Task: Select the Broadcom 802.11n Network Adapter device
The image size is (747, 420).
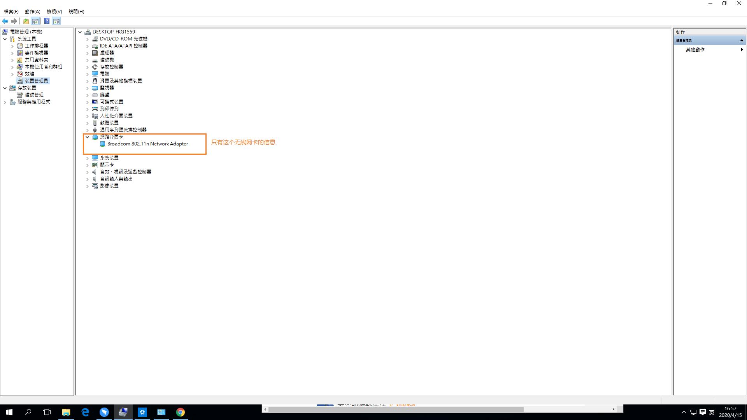Action: (147, 144)
